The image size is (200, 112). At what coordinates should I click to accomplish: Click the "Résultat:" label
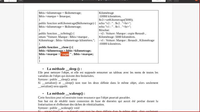click(104, 30)
